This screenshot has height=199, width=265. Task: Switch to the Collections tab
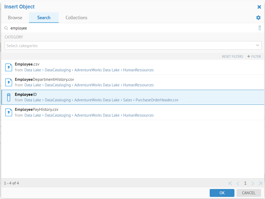point(76,18)
